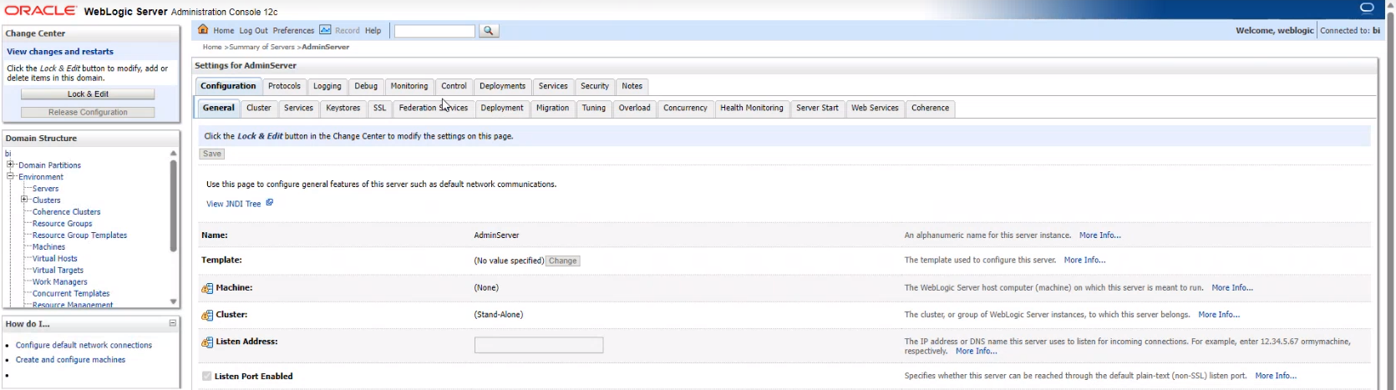Select Coherence Clusters tree item
This screenshot has height=390, width=1396.
point(66,212)
